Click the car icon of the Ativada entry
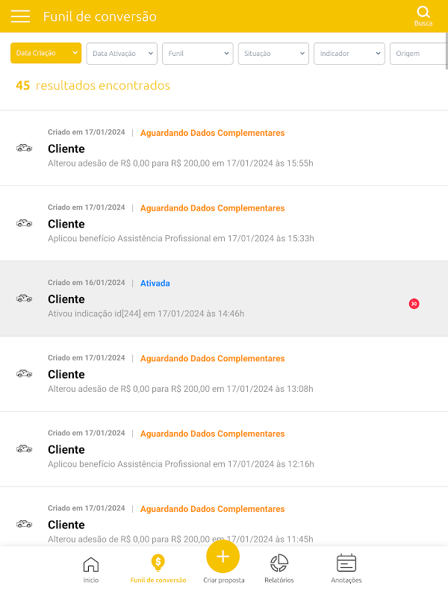This screenshot has width=448, height=597. (24, 298)
